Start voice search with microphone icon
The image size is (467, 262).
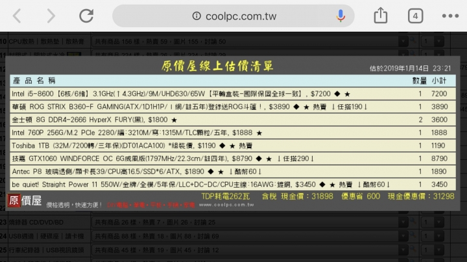[341, 16]
